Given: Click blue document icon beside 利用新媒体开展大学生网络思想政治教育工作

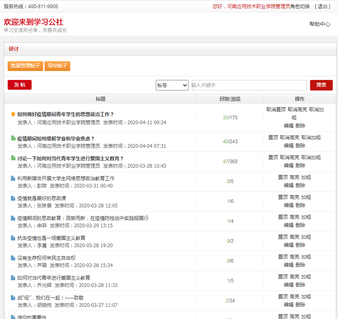Looking at the screenshot, I should point(13,178).
